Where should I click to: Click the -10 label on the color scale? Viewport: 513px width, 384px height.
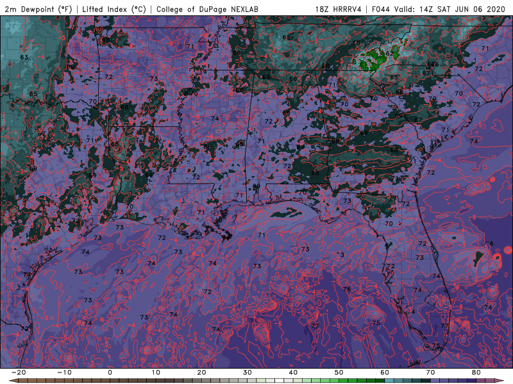(64, 372)
